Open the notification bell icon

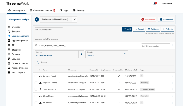click(155, 3)
